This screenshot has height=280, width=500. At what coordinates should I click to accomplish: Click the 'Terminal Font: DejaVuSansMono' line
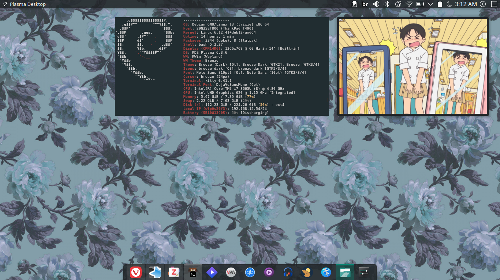[x=222, y=85]
